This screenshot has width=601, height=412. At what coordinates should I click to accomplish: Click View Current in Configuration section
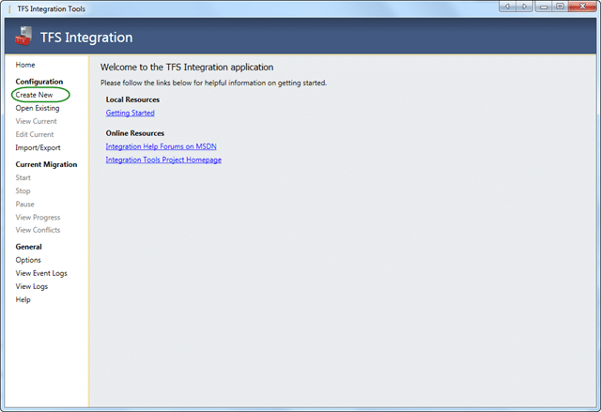pyautogui.click(x=36, y=121)
